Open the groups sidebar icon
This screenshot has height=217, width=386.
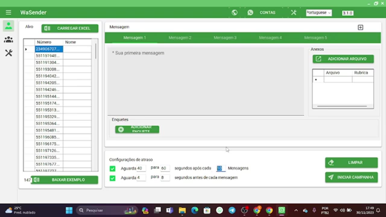point(8,39)
